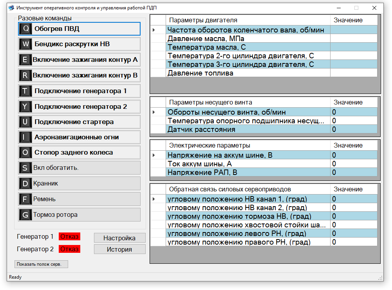Screen dimensions: 392x290
Task: Click row arrow next to Напряжение на аккум шине
Action: click(x=154, y=155)
